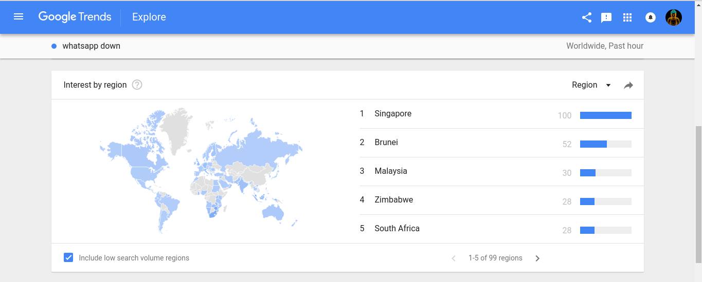Click the Google Trends logo

(x=75, y=17)
